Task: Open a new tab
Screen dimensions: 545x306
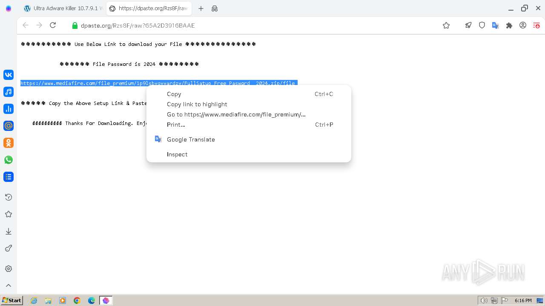Action: (x=201, y=8)
